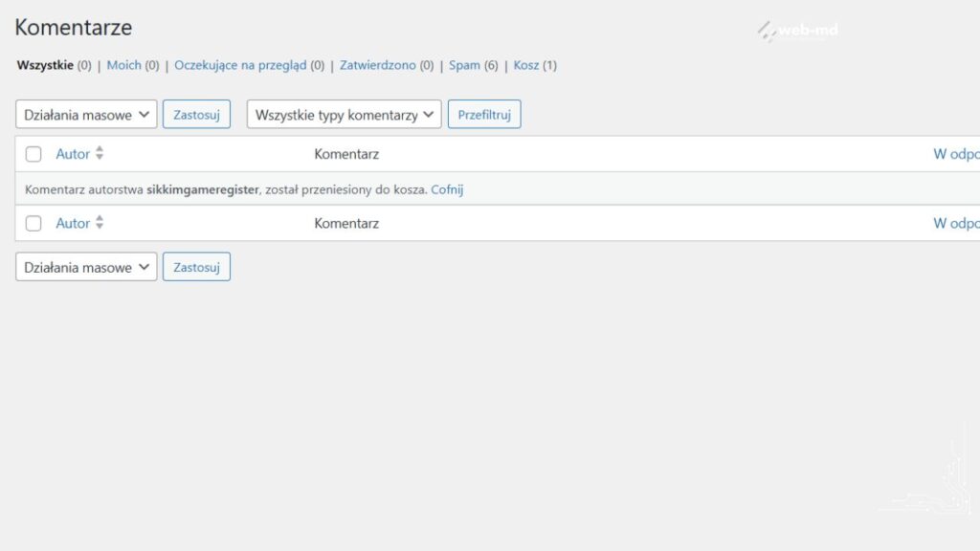Show the Oczekujące na przegląd comments
980x551 pixels.
(x=239, y=65)
